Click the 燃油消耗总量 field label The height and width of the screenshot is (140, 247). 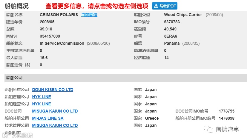pyautogui.click(x=146, y=50)
